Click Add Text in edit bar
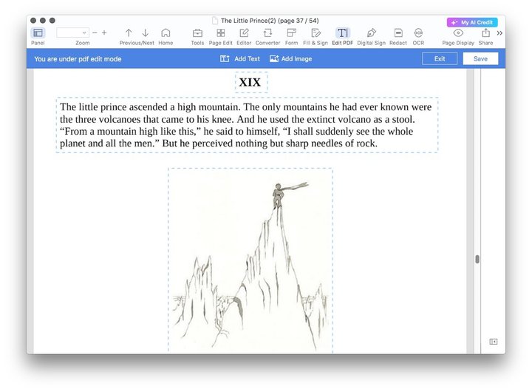The height and width of the screenshot is (392, 532). (x=240, y=58)
